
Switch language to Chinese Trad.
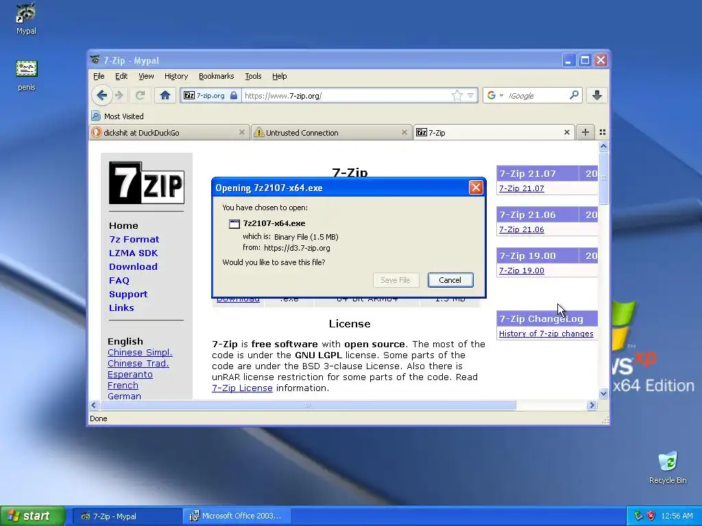(x=138, y=363)
